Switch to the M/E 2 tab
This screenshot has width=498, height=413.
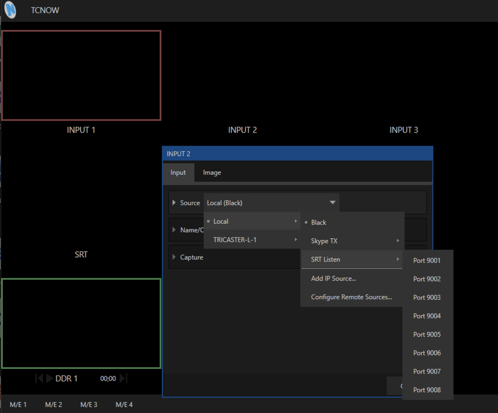pyautogui.click(x=54, y=404)
